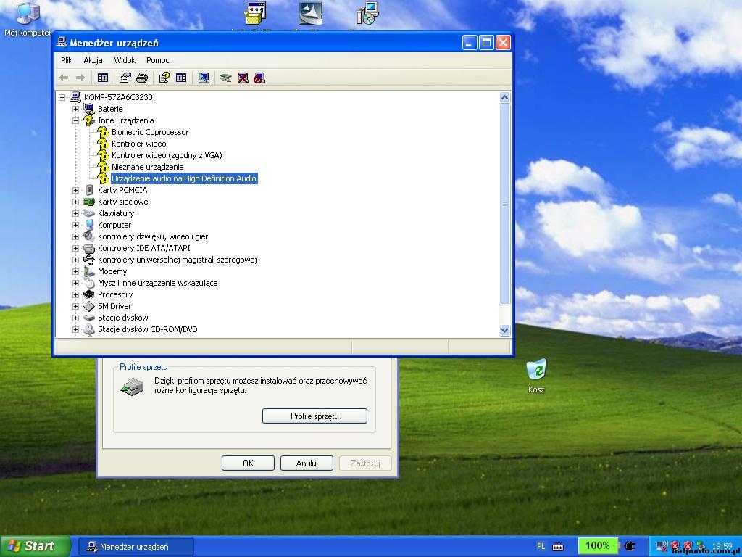Expand the Procesory category
Viewport: 742px width, 557px height.
pos(75,294)
